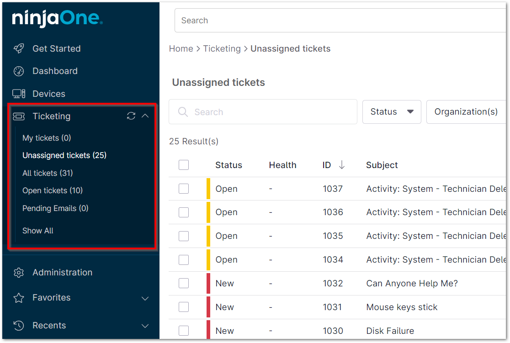Check the checkbox next to Disk Failure
The image size is (510, 343).
coord(183,330)
